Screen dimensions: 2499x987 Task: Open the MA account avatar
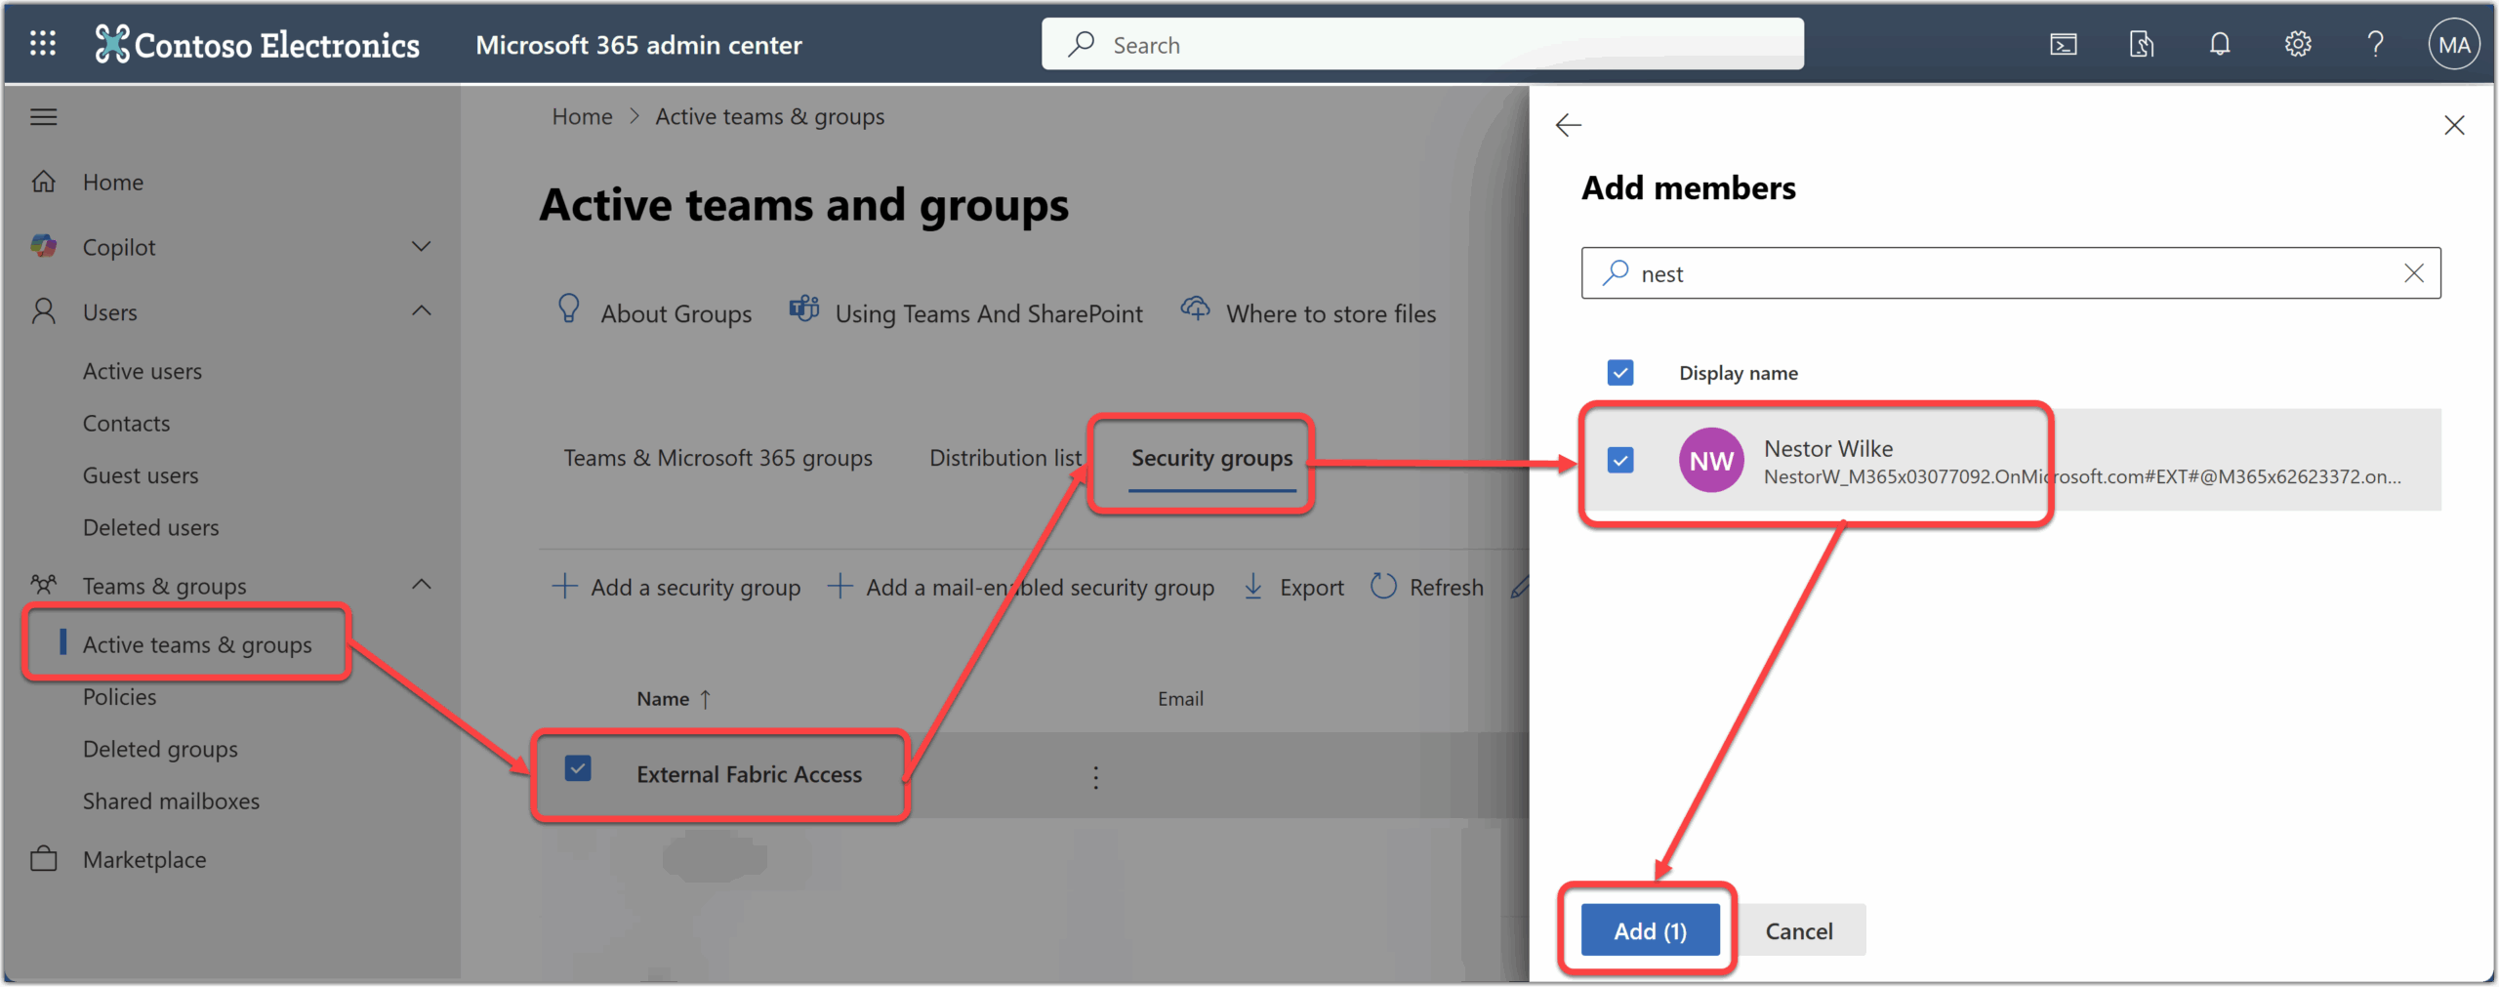click(2453, 45)
